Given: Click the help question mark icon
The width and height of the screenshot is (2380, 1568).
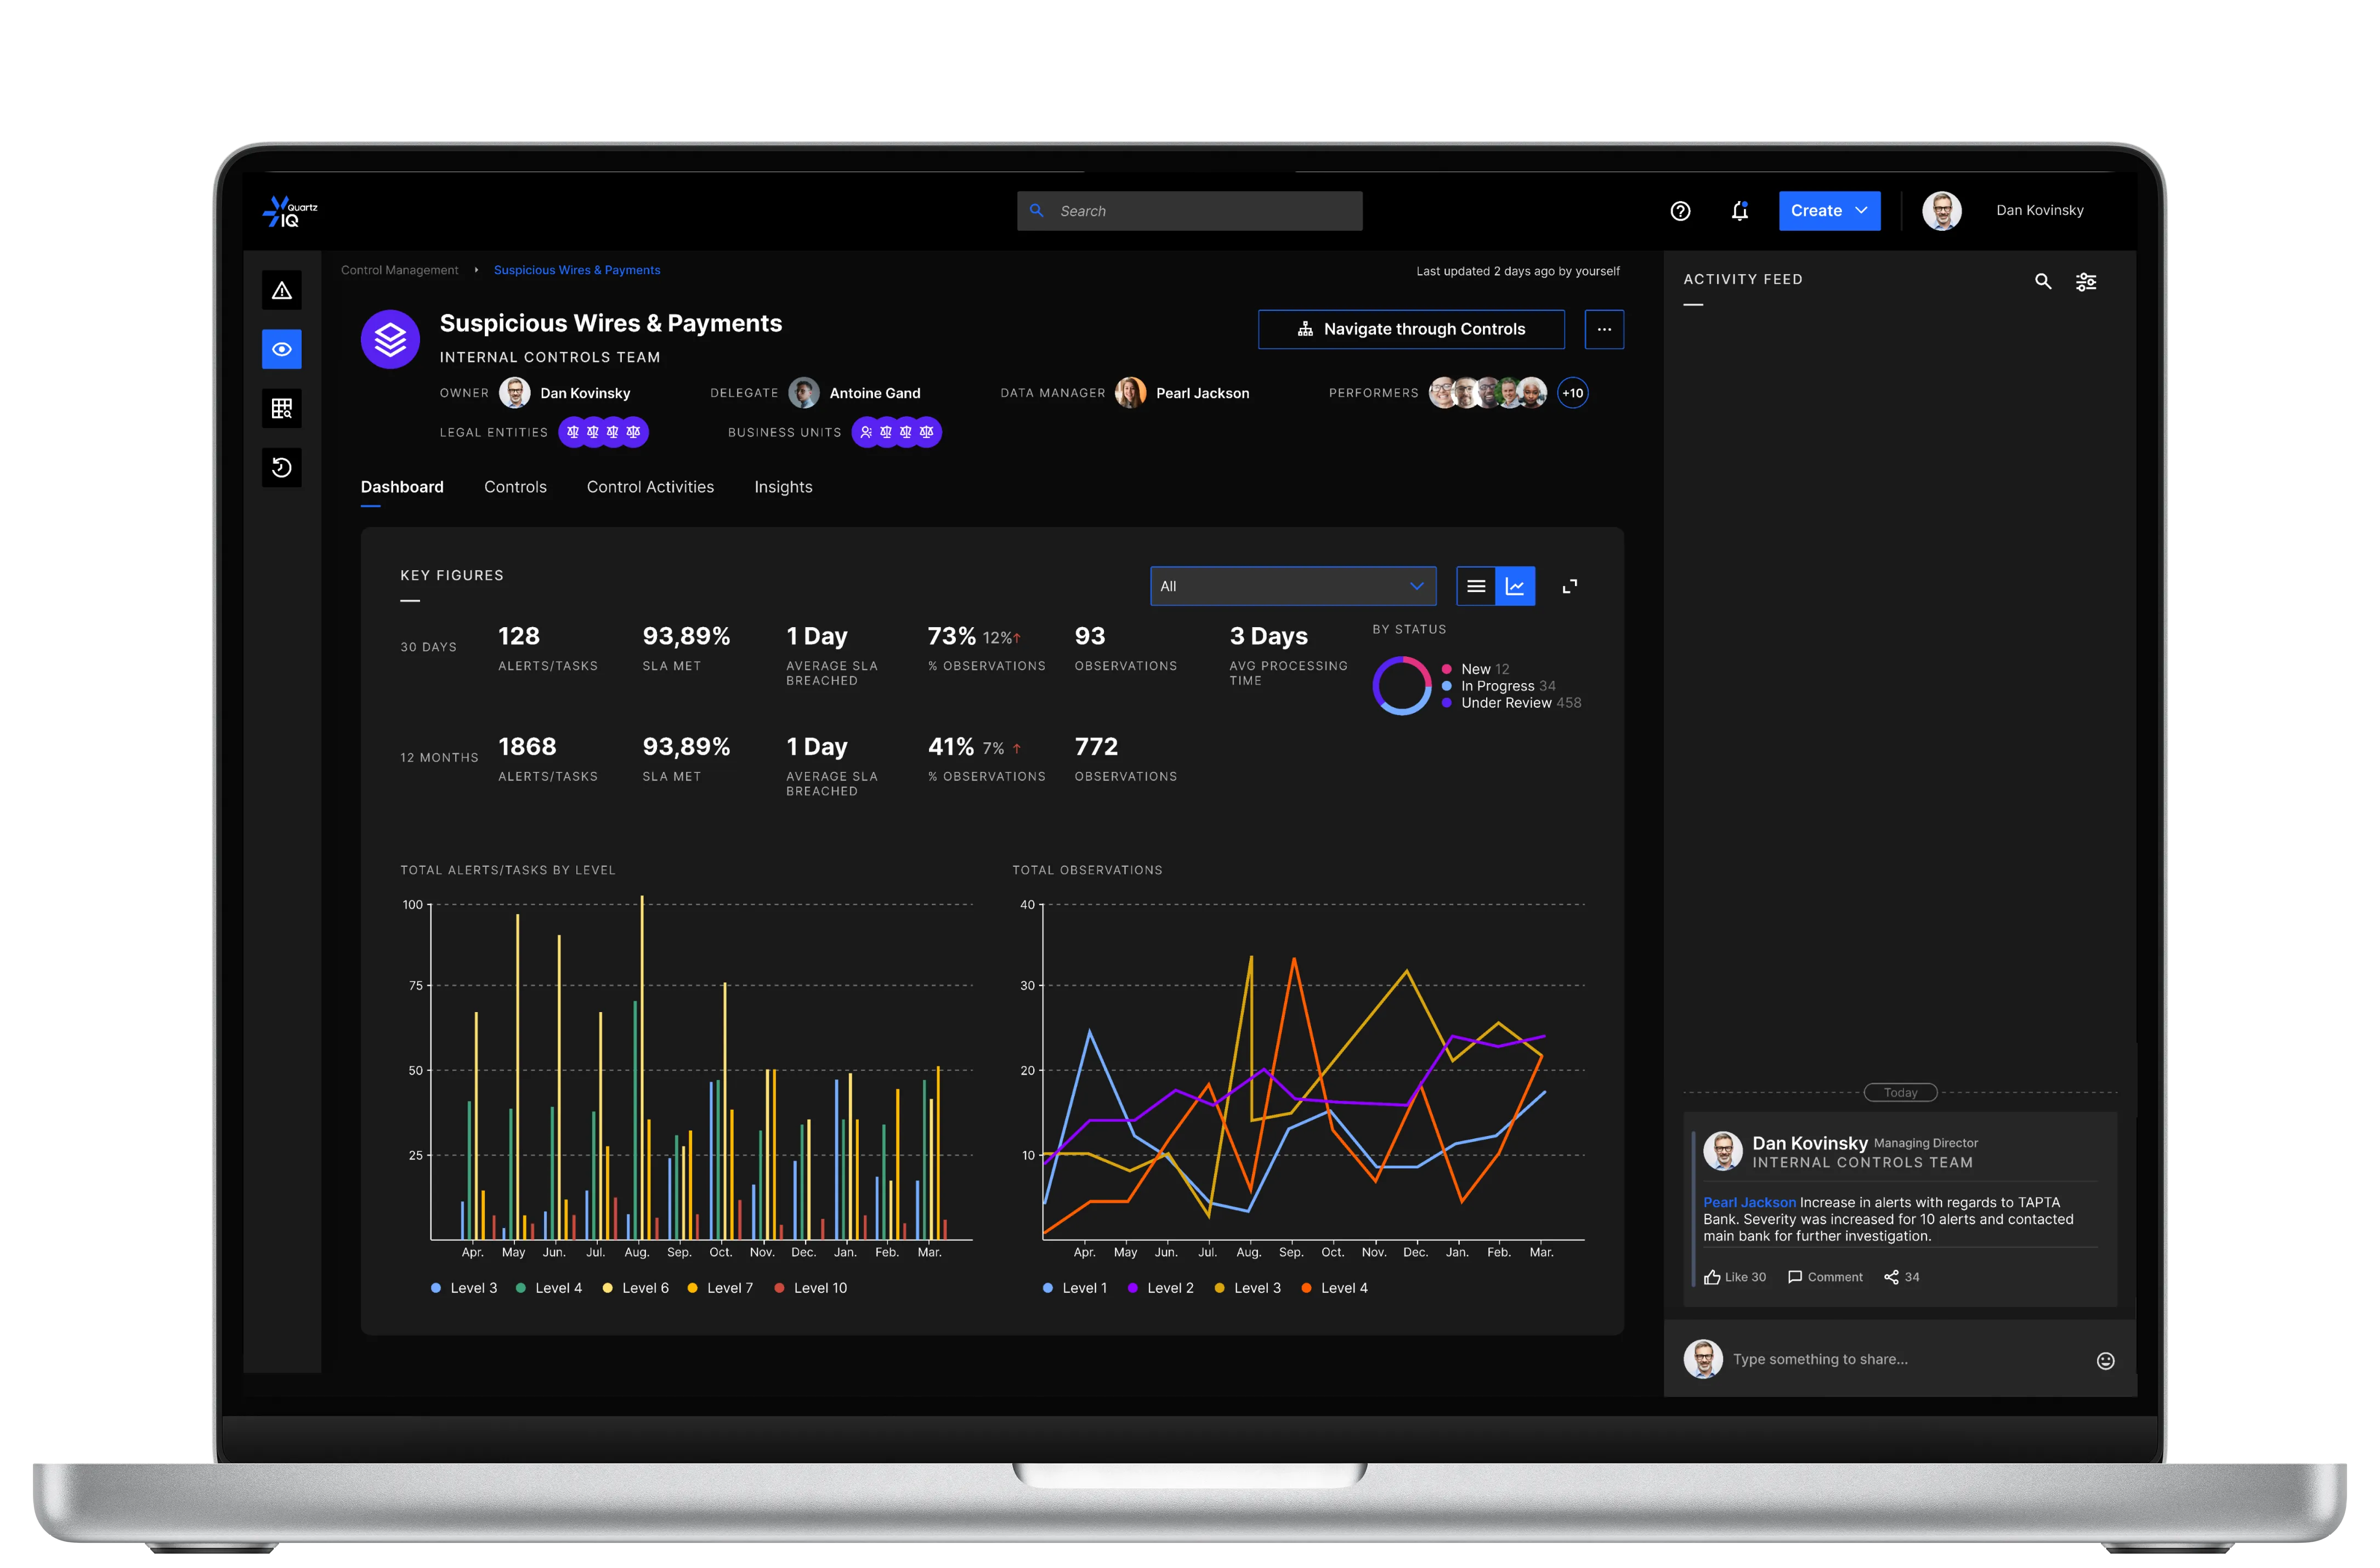Looking at the screenshot, I should pos(1680,211).
